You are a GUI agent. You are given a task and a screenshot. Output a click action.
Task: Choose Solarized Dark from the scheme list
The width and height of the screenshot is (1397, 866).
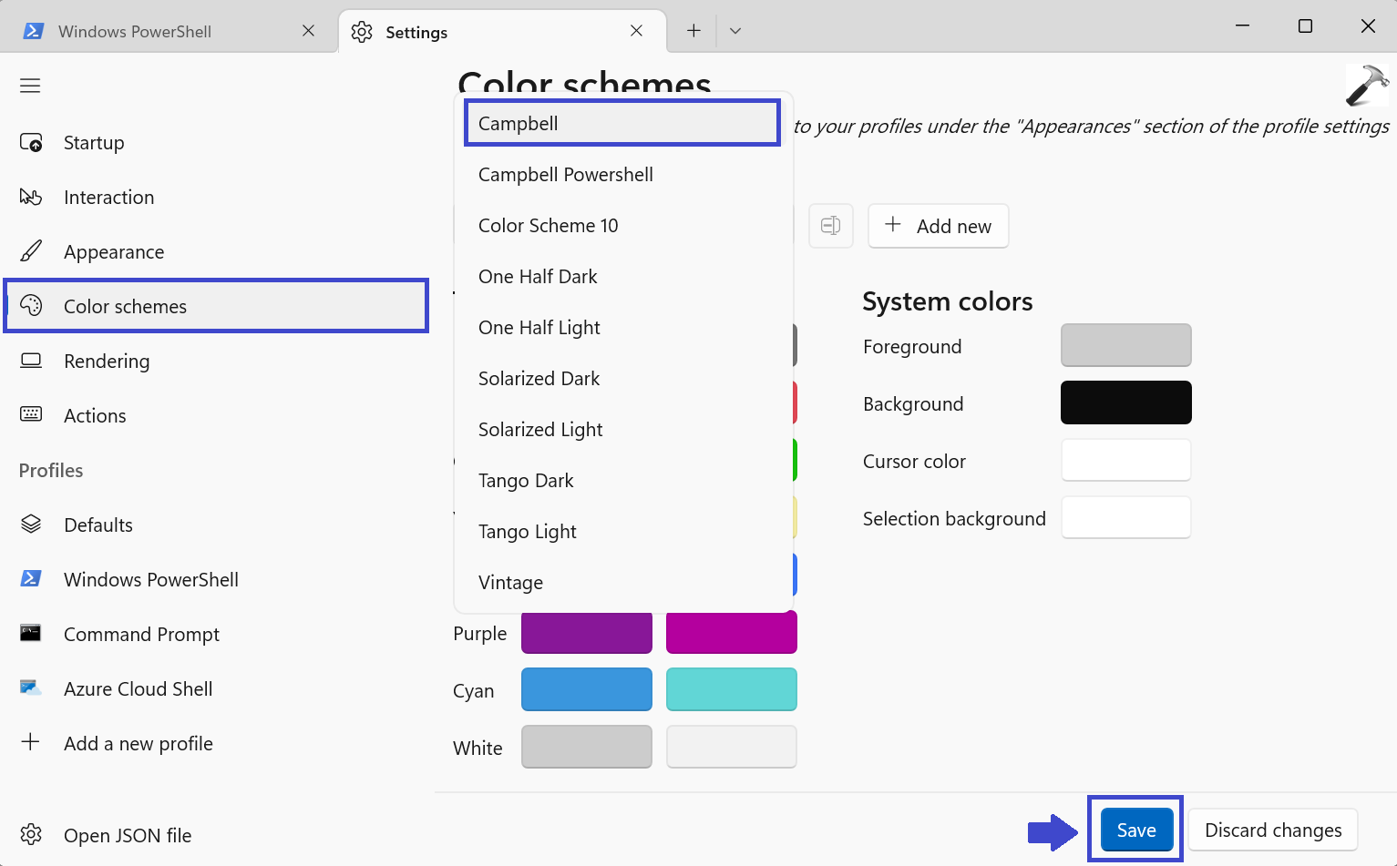tap(539, 379)
